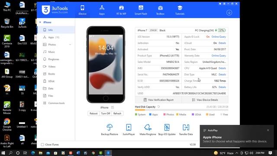Launch 3uAirPlayer

129,130
